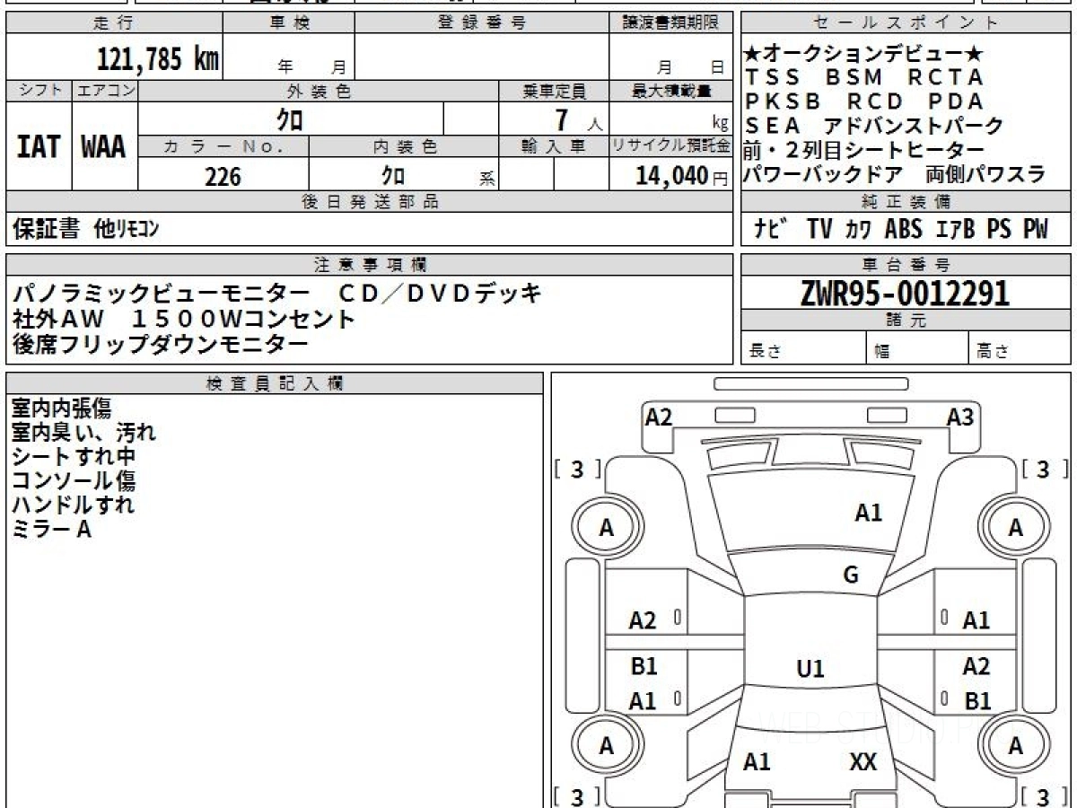The image size is (1077, 808).
Task: Click the 注意事項欄 header
Action: 370,265
